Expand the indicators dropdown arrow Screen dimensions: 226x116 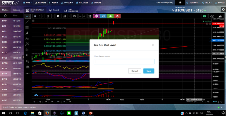69,16
